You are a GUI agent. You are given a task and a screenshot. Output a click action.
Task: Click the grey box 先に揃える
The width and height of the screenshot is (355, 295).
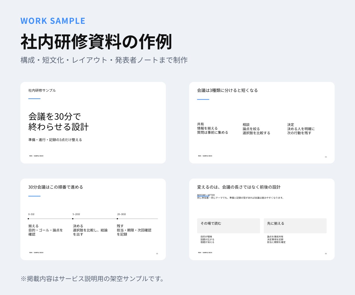coord(295,226)
